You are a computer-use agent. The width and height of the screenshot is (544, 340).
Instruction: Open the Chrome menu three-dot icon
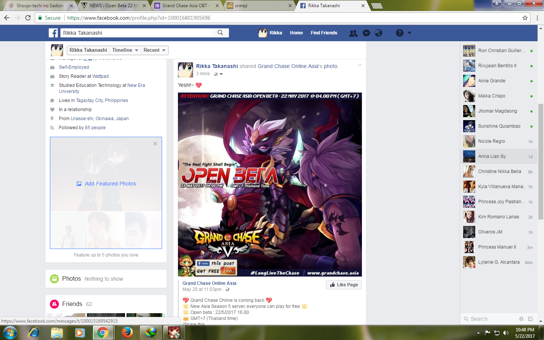click(537, 18)
